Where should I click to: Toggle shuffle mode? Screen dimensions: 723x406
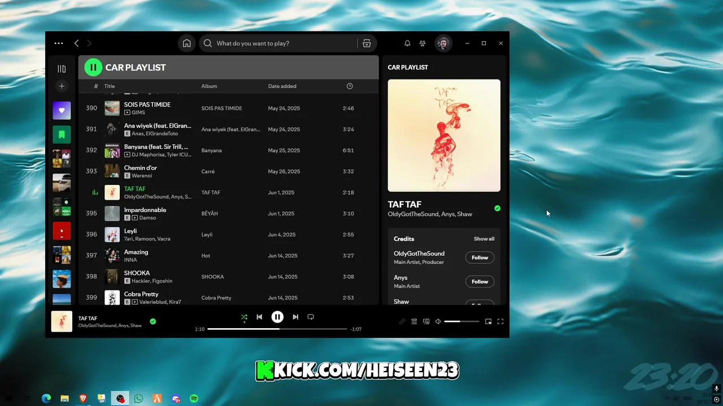click(244, 317)
